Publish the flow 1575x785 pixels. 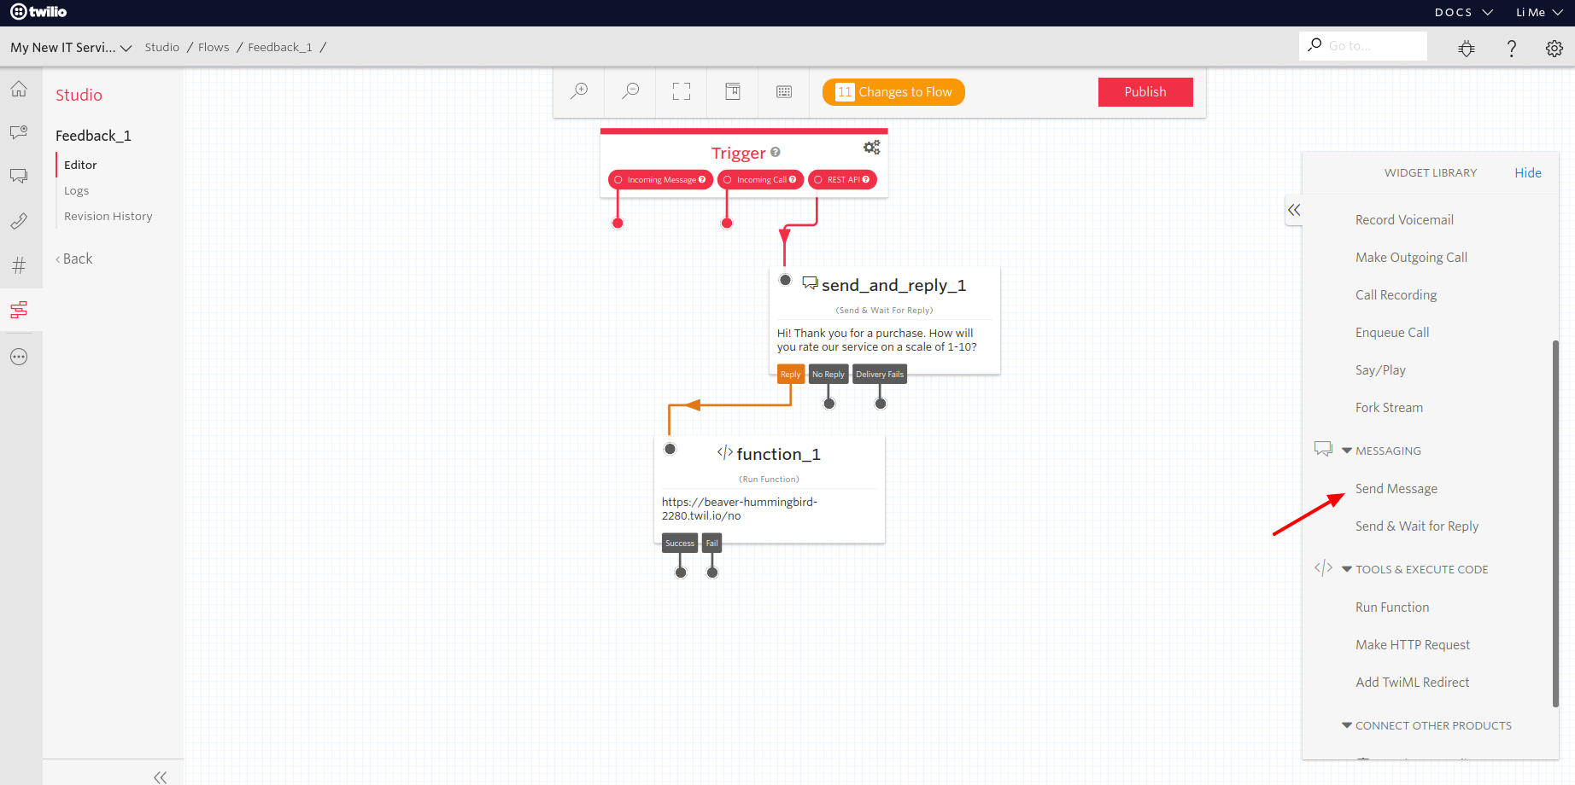1145,91
